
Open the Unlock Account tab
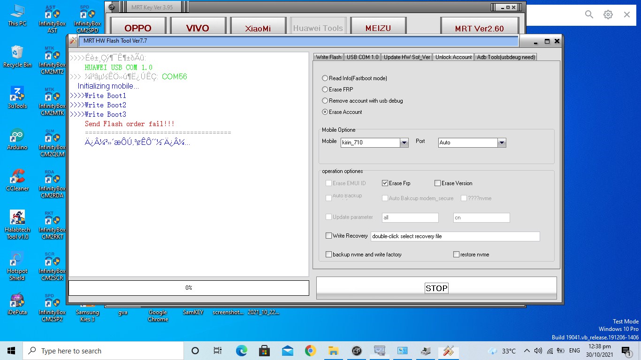pos(453,57)
